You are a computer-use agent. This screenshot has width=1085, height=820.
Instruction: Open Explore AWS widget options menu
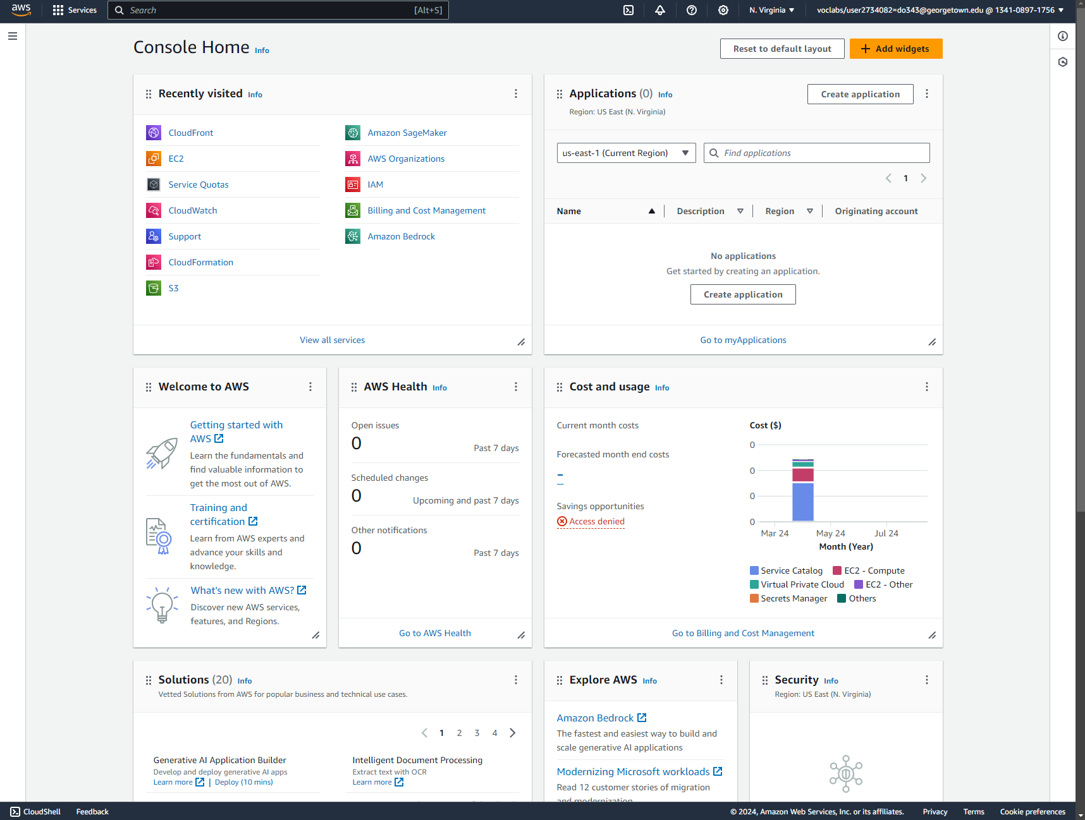[x=721, y=680]
